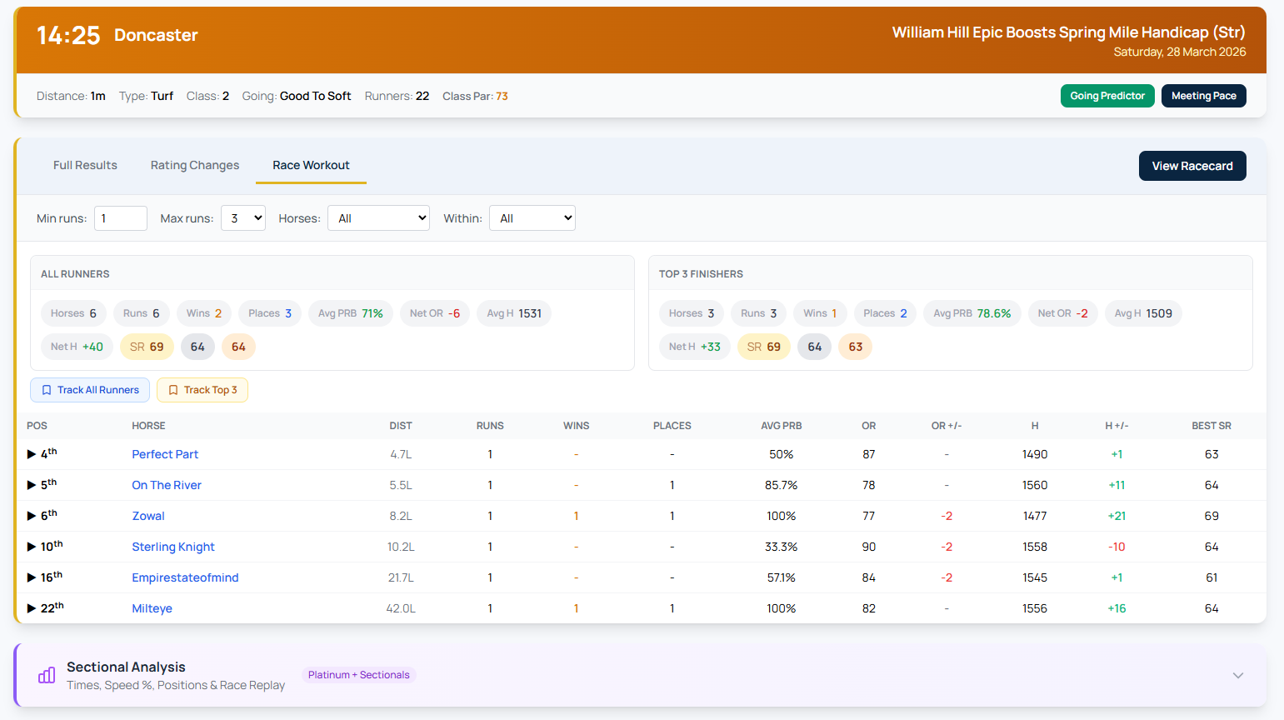Click the OR +/- column header
This screenshot has width=1284, height=720.
pos(947,426)
